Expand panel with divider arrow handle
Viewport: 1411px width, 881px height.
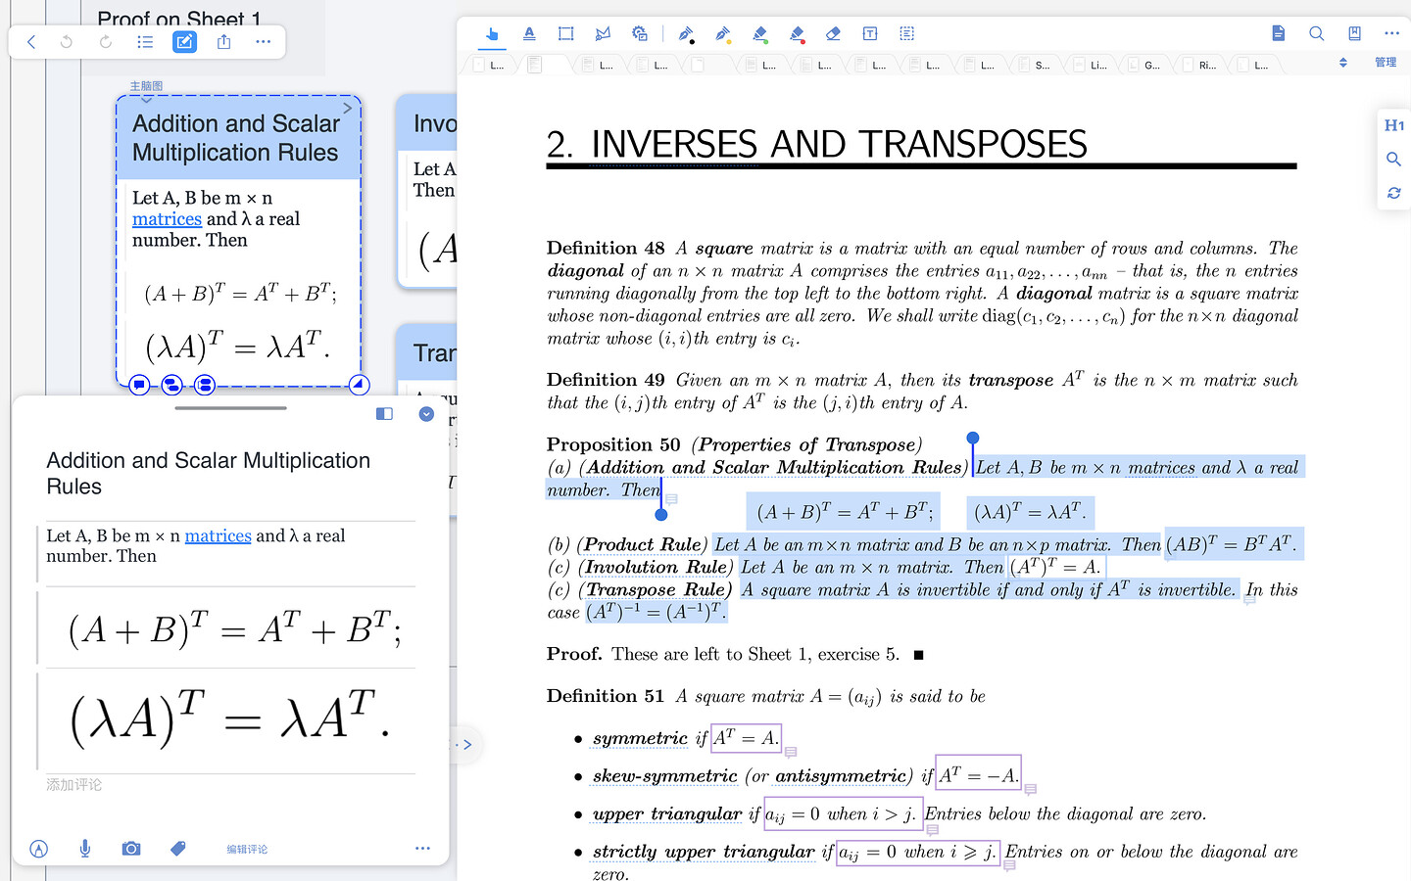467,745
